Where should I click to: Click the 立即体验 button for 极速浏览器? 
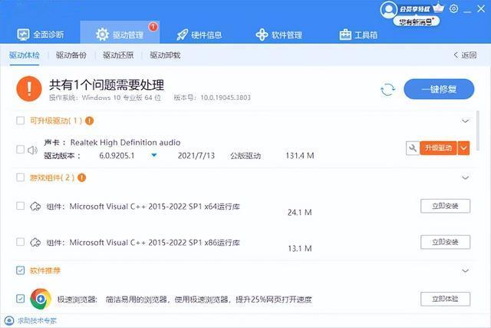pyautogui.click(x=445, y=299)
